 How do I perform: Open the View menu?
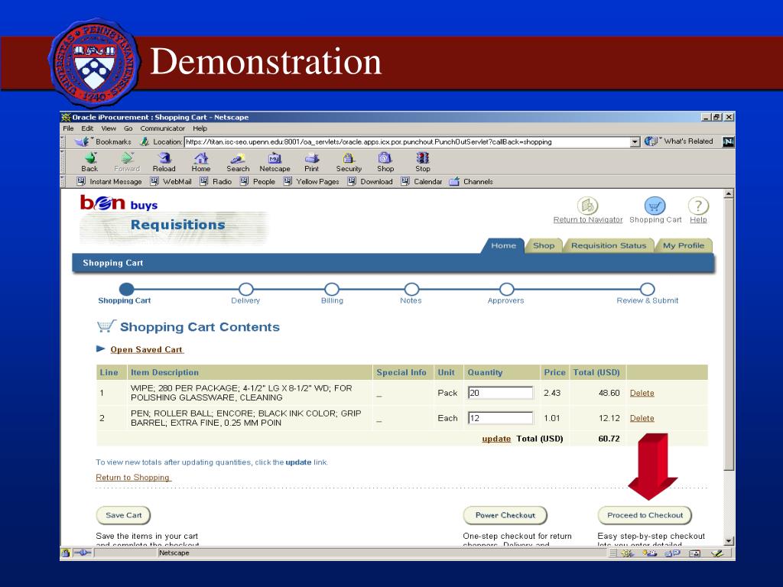click(x=109, y=128)
